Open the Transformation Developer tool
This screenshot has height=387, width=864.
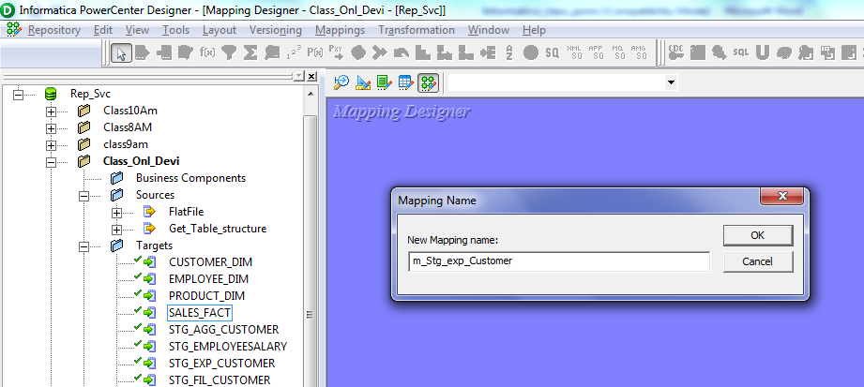click(x=385, y=82)
